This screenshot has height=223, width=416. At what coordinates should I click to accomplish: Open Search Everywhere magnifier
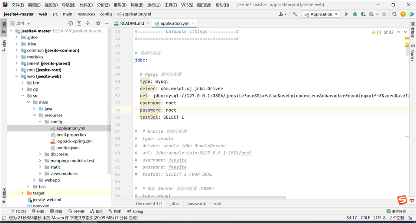[x=394, y=14]
